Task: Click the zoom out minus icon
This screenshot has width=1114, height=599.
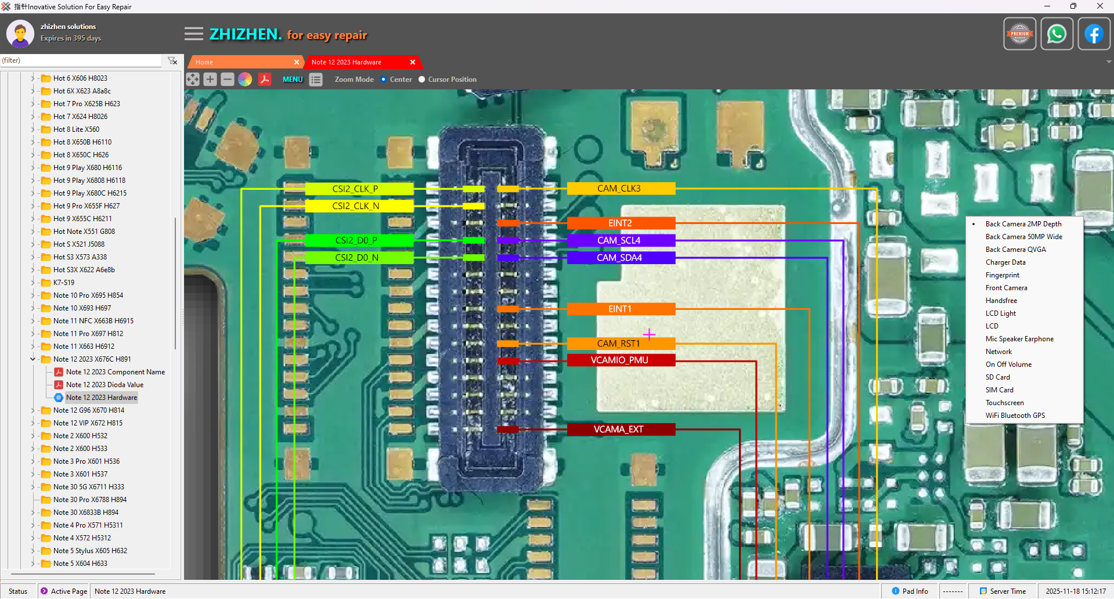Action: click(228, 80)
